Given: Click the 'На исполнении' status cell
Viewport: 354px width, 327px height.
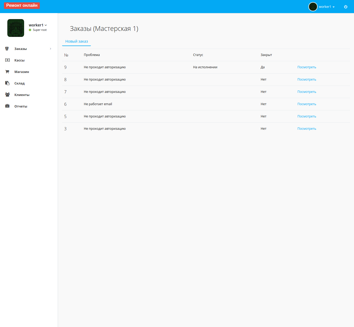Looking at the screenshot, I should [205, 67].
